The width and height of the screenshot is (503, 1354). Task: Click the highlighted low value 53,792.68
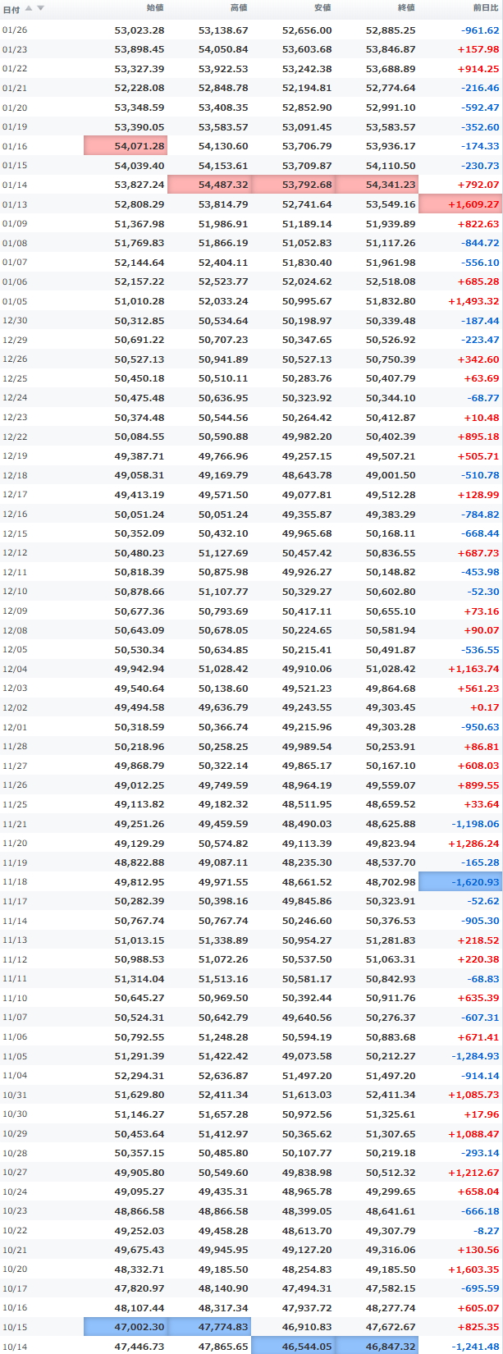click(x=293, y=185)
